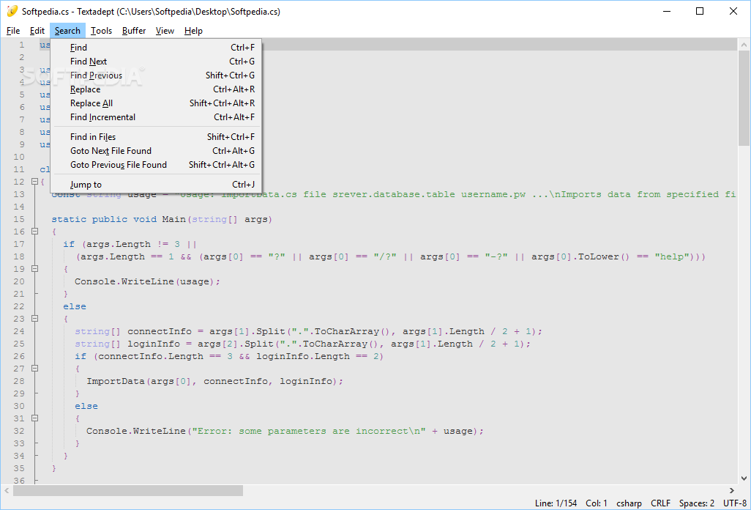
Task: Collapse the code fold at line 27
Action: (x=34, y=369)
